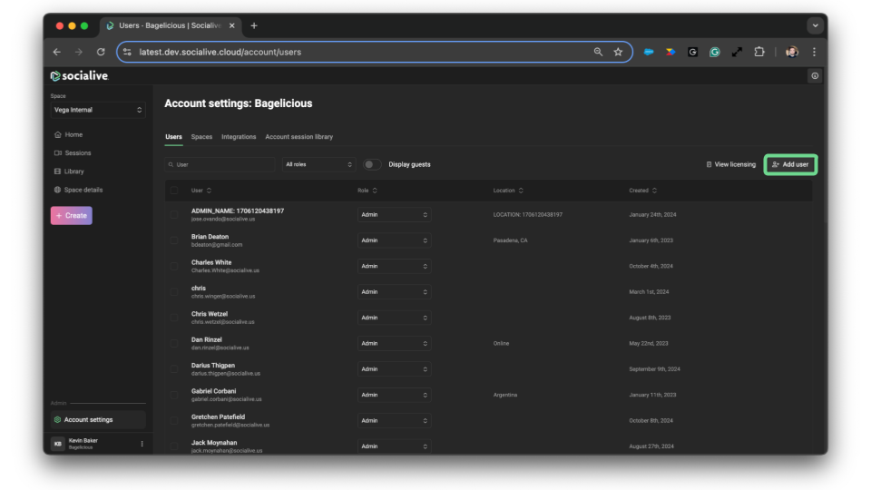This screenshot has height=490, width=871.
Task: Sort by the Role column
Action: [x=367, y=190]
